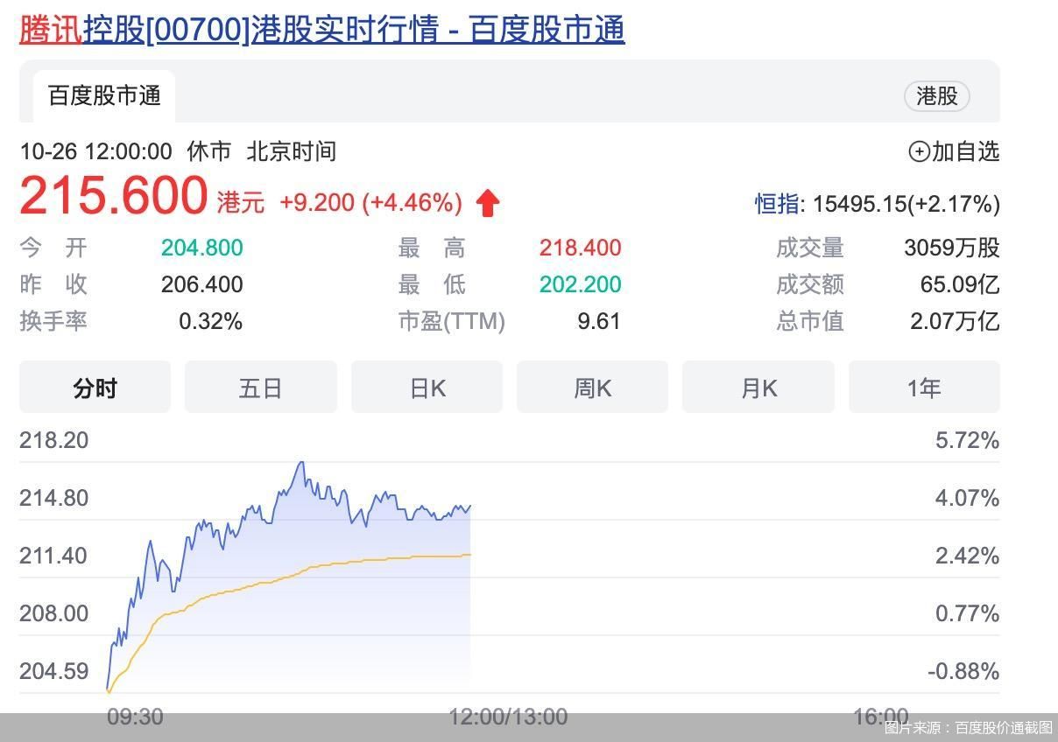Select the 1年 one-year chart tab
The width and height of the screenshot is (1058, 742).
(924, 387)
